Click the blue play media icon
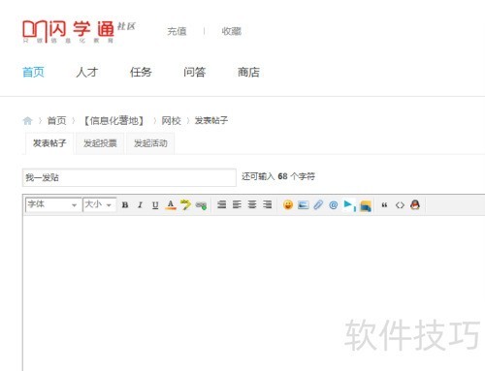Screen dimensions: 485x371 coord(349,204)
